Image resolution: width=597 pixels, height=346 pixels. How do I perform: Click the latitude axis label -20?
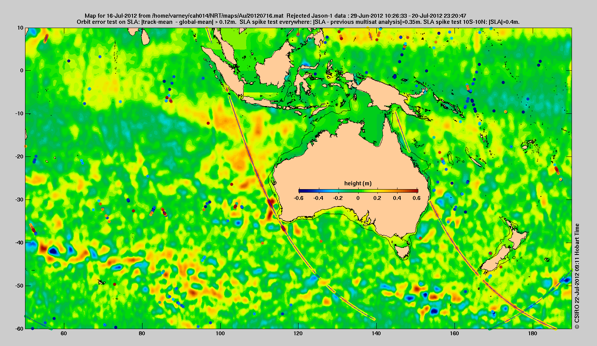click(19, 156)
